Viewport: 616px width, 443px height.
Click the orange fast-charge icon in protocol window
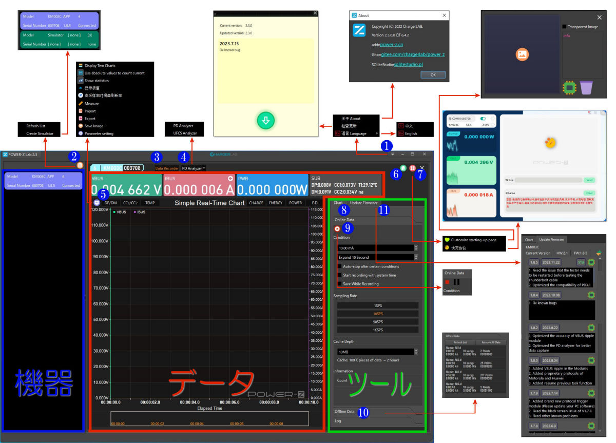pyautogui.click(x=550, y=142)
